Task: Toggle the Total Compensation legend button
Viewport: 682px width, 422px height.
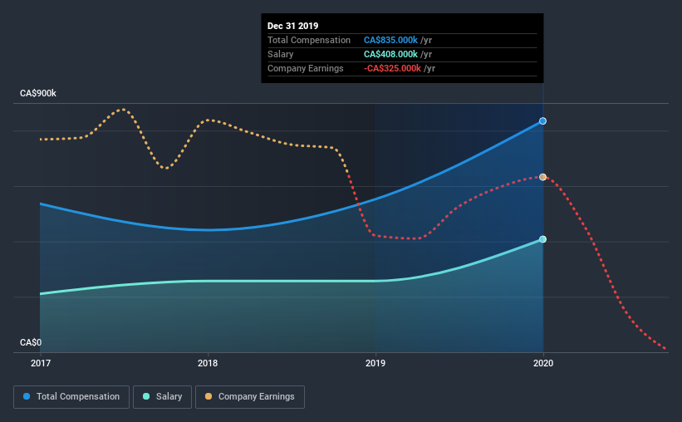Action: 71,397
